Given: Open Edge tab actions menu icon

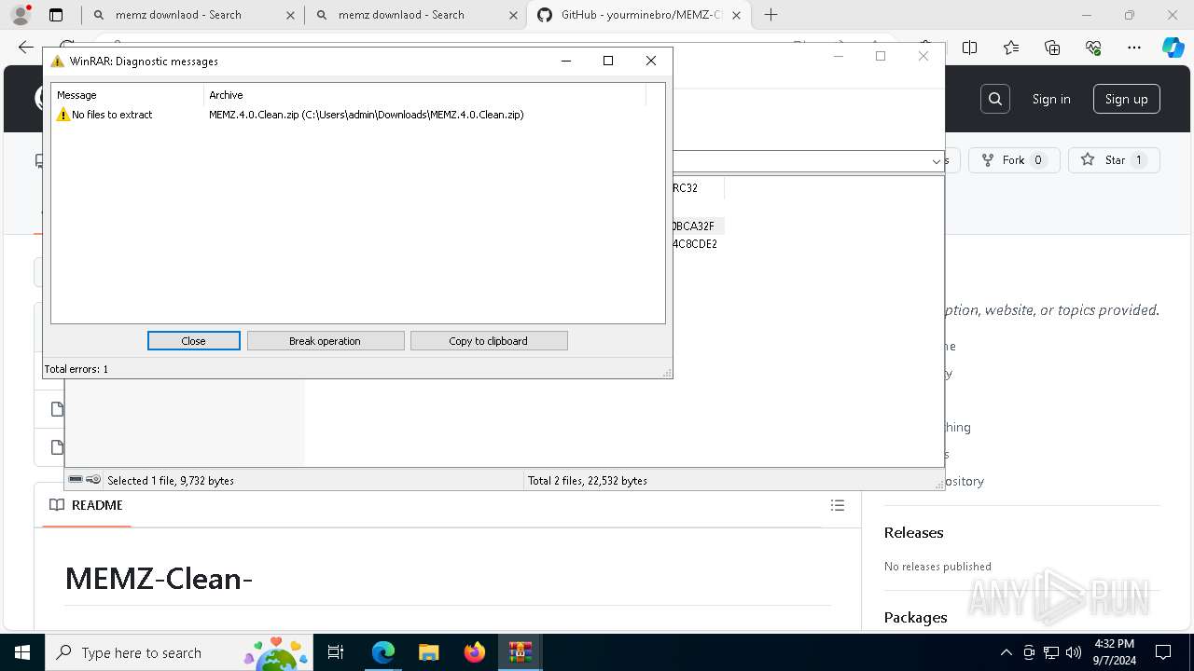Looking at the screenshot, I should pyautogui.click(x=56, y=15).
